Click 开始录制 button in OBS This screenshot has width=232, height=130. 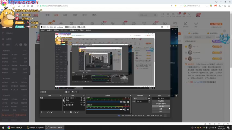click(161, 101)
